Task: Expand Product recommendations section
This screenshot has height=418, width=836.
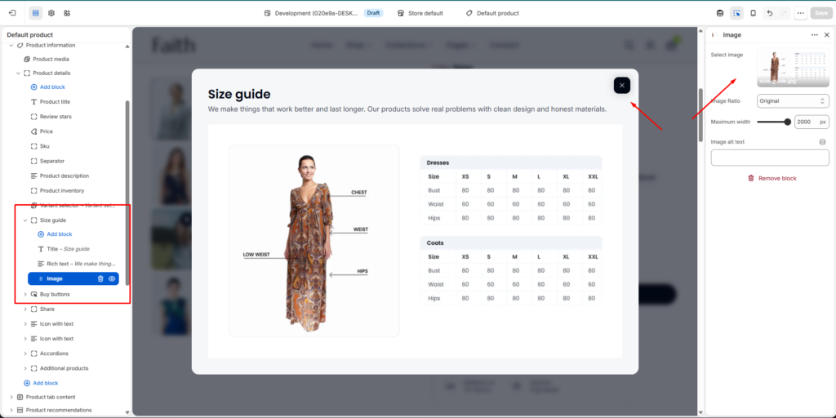Action: coord(11,411)
